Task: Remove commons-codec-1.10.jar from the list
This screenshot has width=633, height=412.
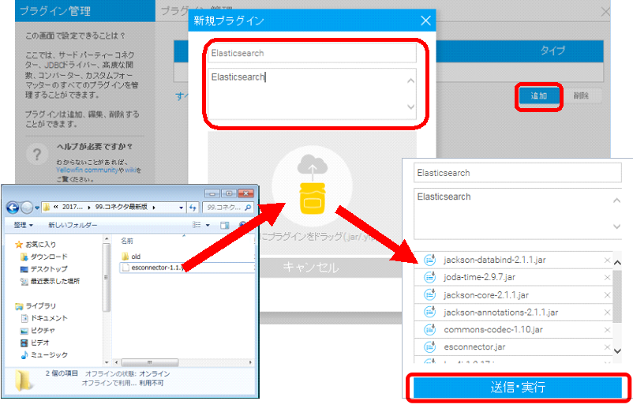Action: coord(607,330)
